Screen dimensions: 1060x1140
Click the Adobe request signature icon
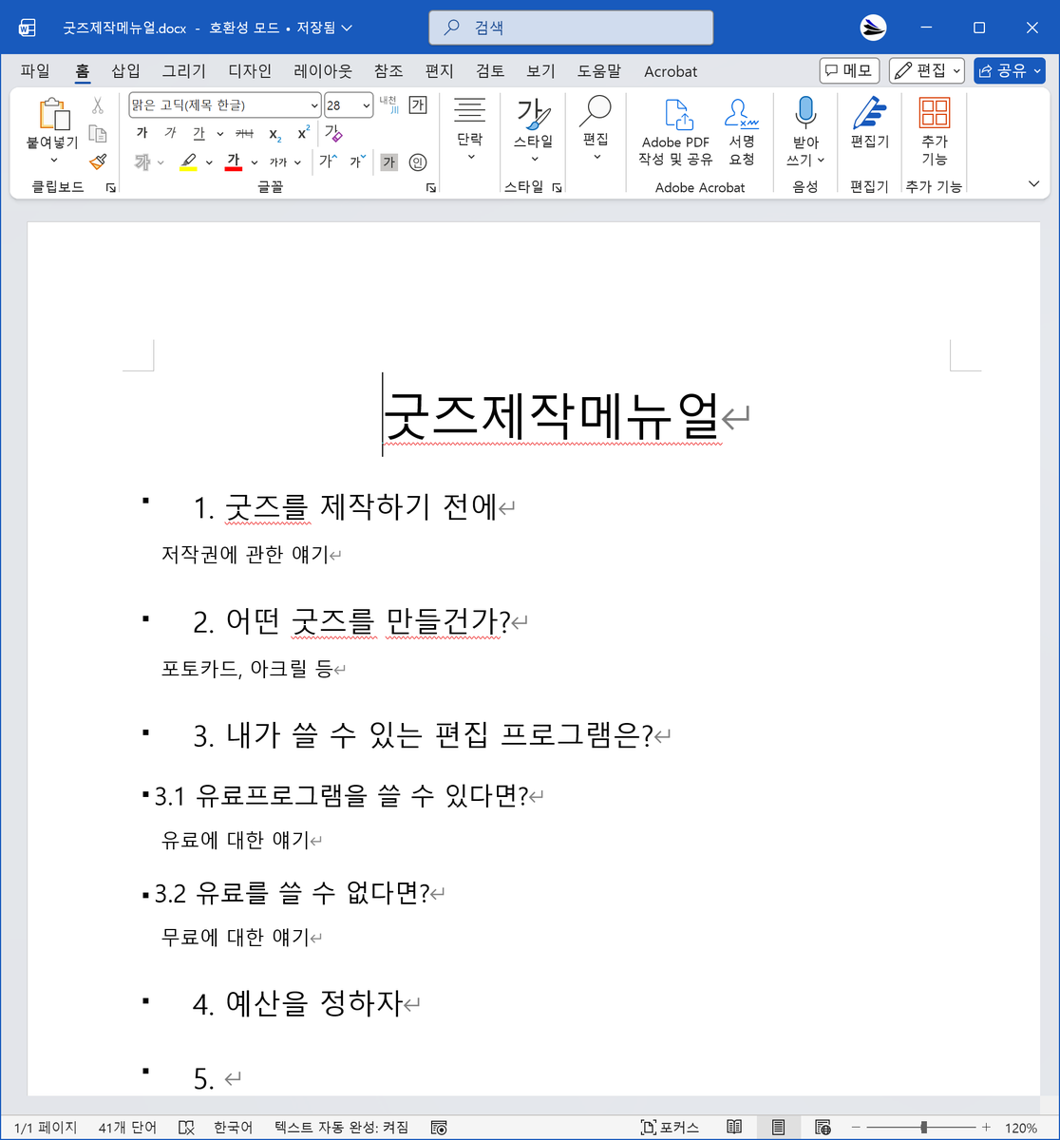pyautogui.click(x=742, y=133)
